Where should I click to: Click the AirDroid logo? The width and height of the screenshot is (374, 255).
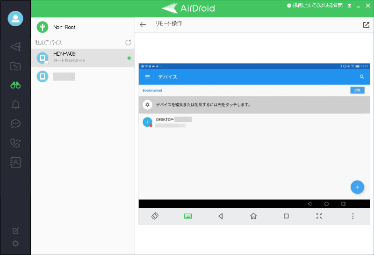(188, 8)
